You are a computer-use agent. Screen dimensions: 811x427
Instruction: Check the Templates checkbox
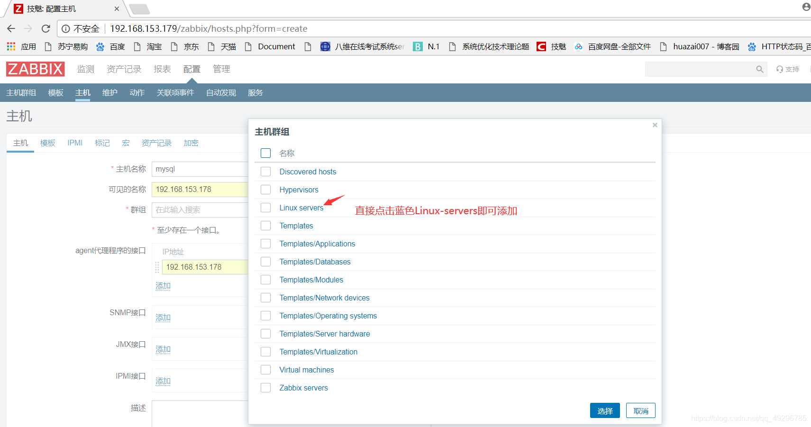tap(266, 226)
